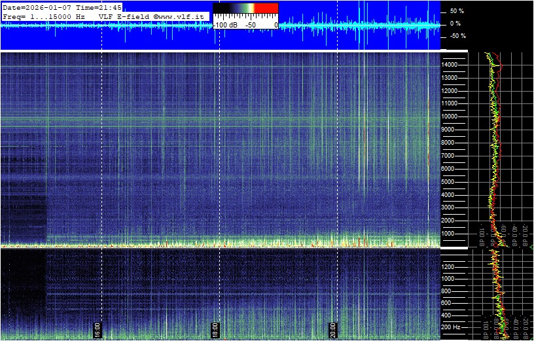Screen dimensions: 534x341
Task: Click the Date=2026-01-07 Time=21:45 header text
Action: click(x=62, y=7)
